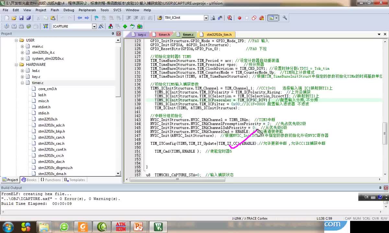Open PowerPoint from the taskbar

(x=139, y=227)
